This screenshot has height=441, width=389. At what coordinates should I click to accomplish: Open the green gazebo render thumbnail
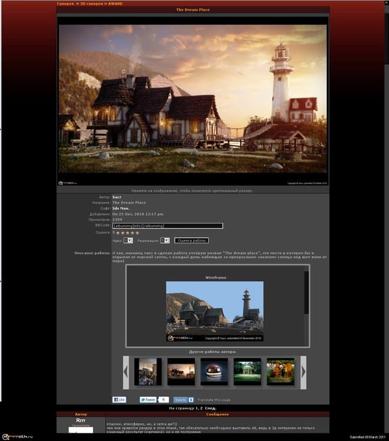[x=247, y=372]
